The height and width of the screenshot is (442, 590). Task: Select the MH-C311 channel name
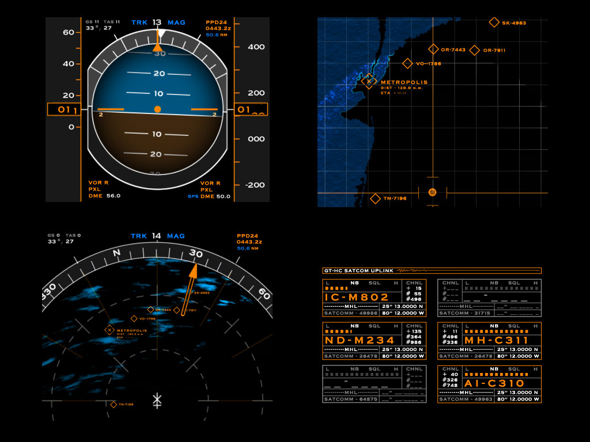497,341
